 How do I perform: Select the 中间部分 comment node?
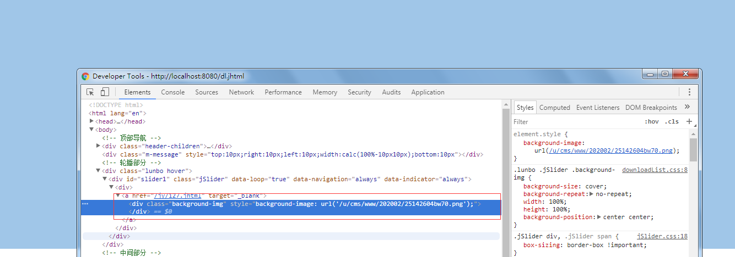click(131, 253)
